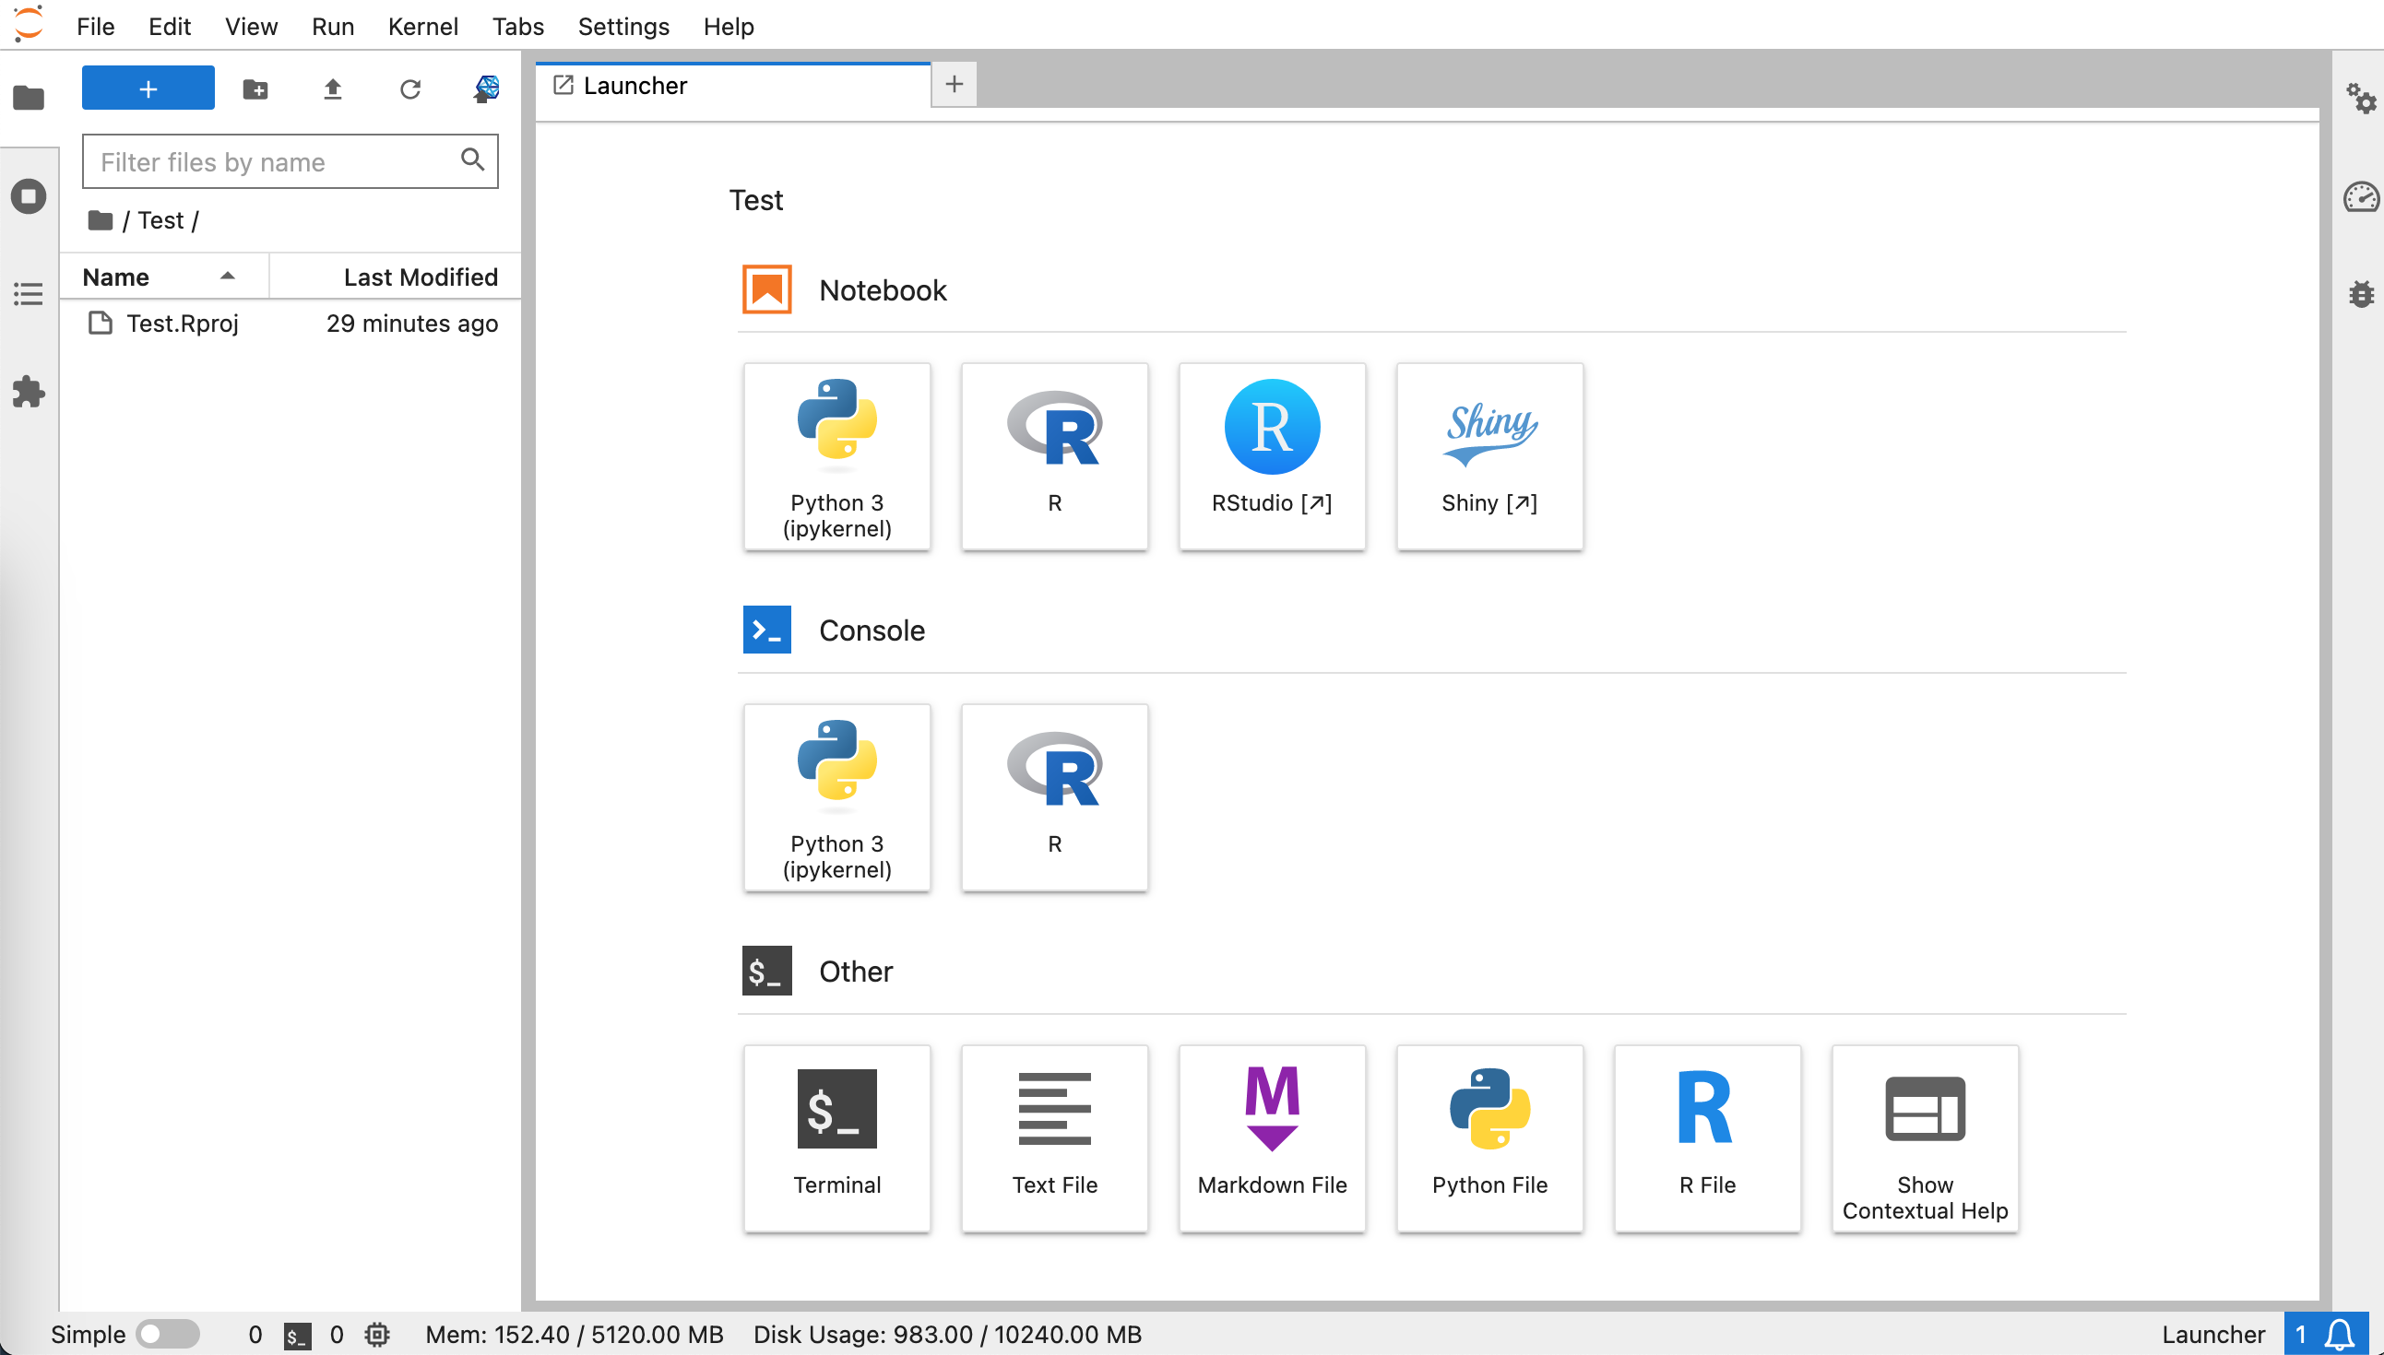Viewport: 2384px width, 1355px height.
Task: Create a new folder with folder-plus icon
Action: click(255, 88)
